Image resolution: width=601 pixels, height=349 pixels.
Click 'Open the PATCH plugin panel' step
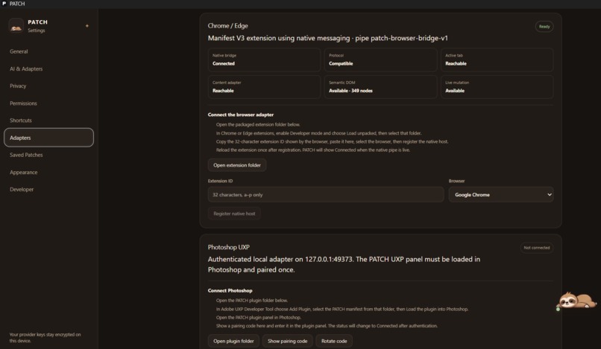pyautogui.click(x=258, y=317)
